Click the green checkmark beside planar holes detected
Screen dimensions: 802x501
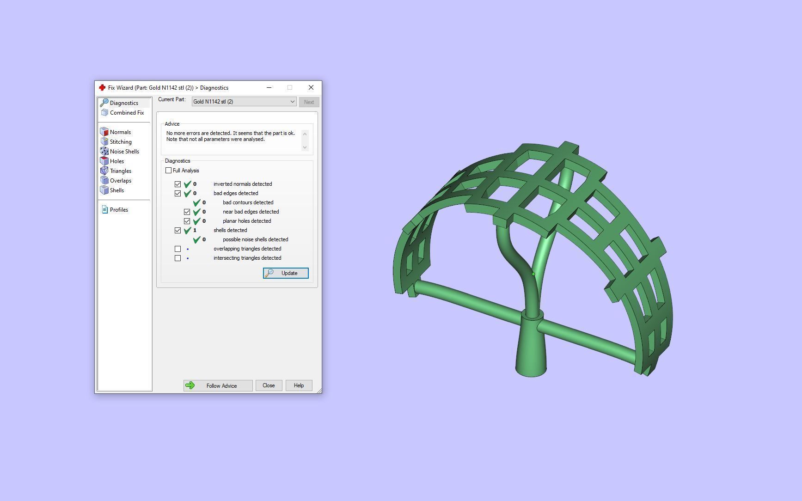pos(196,221)
